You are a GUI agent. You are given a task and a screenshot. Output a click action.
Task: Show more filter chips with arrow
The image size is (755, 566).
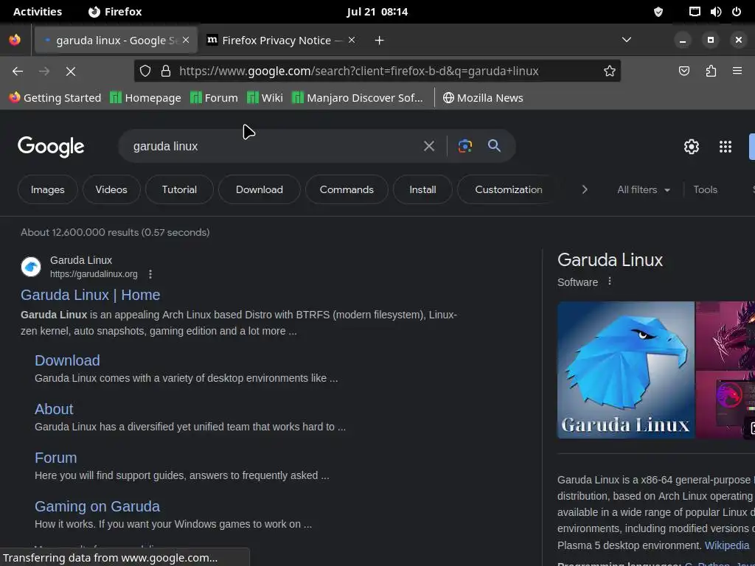[585, 189]
